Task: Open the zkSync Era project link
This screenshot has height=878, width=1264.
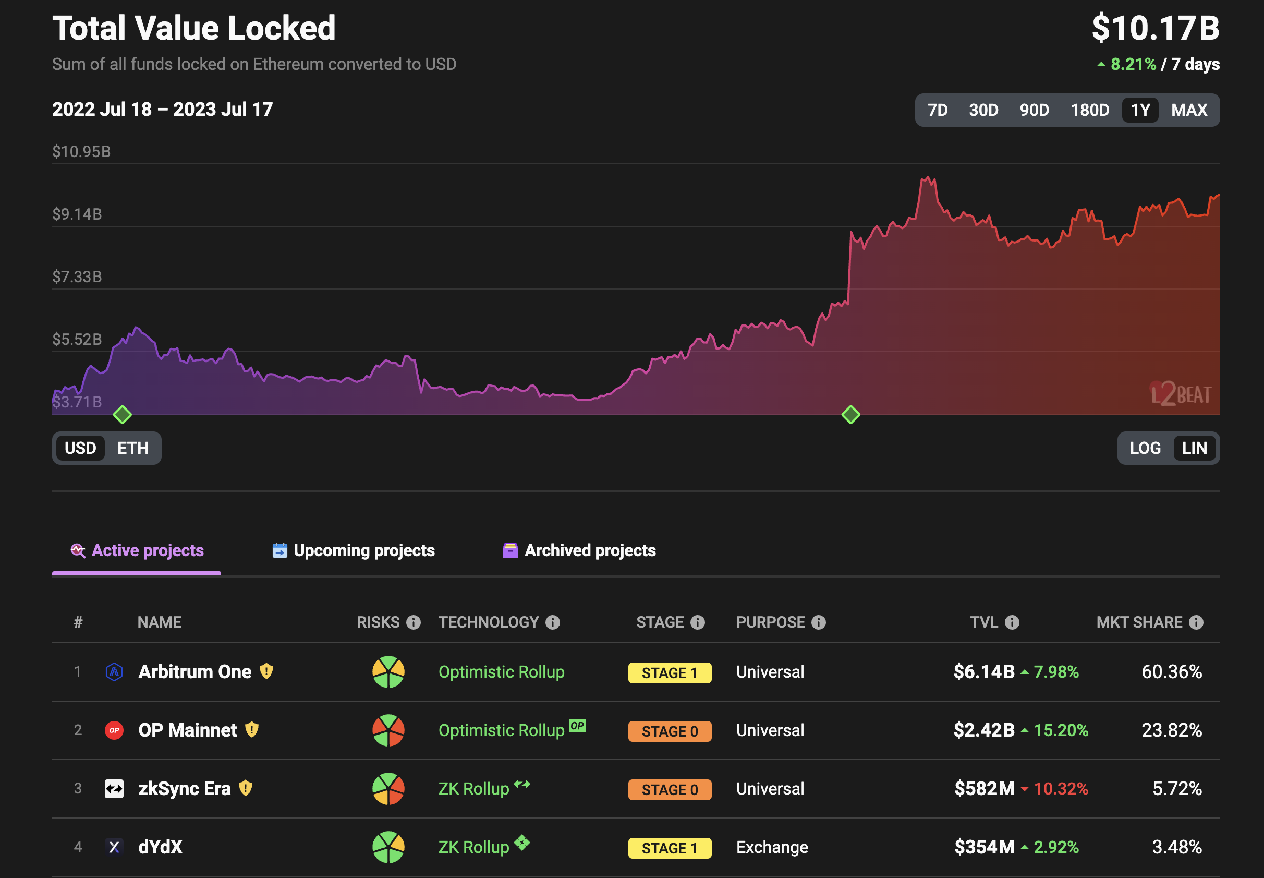Action: click(x=185, y=789)
